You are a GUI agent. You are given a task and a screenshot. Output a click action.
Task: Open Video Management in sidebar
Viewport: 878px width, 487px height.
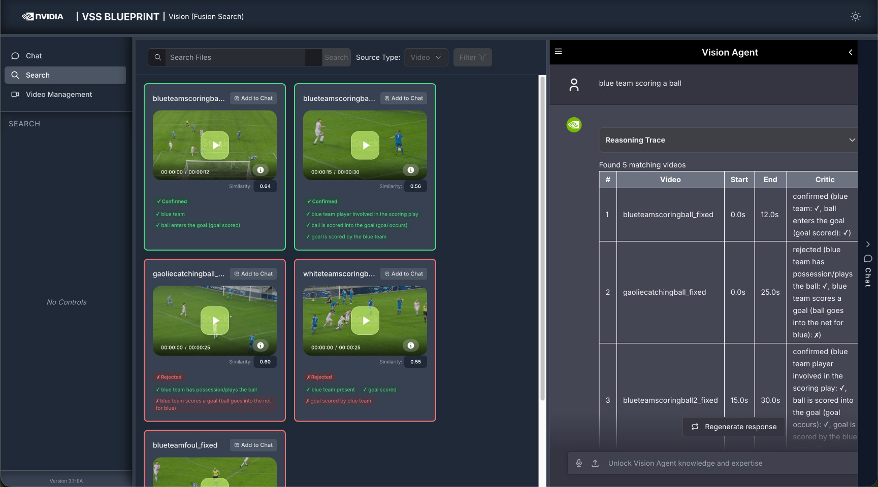[58, 94]
